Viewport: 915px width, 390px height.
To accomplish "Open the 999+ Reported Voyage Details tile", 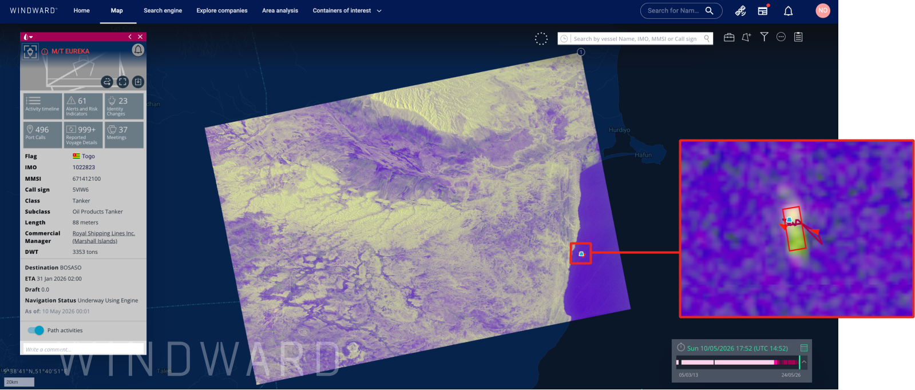I will [84, 135].
